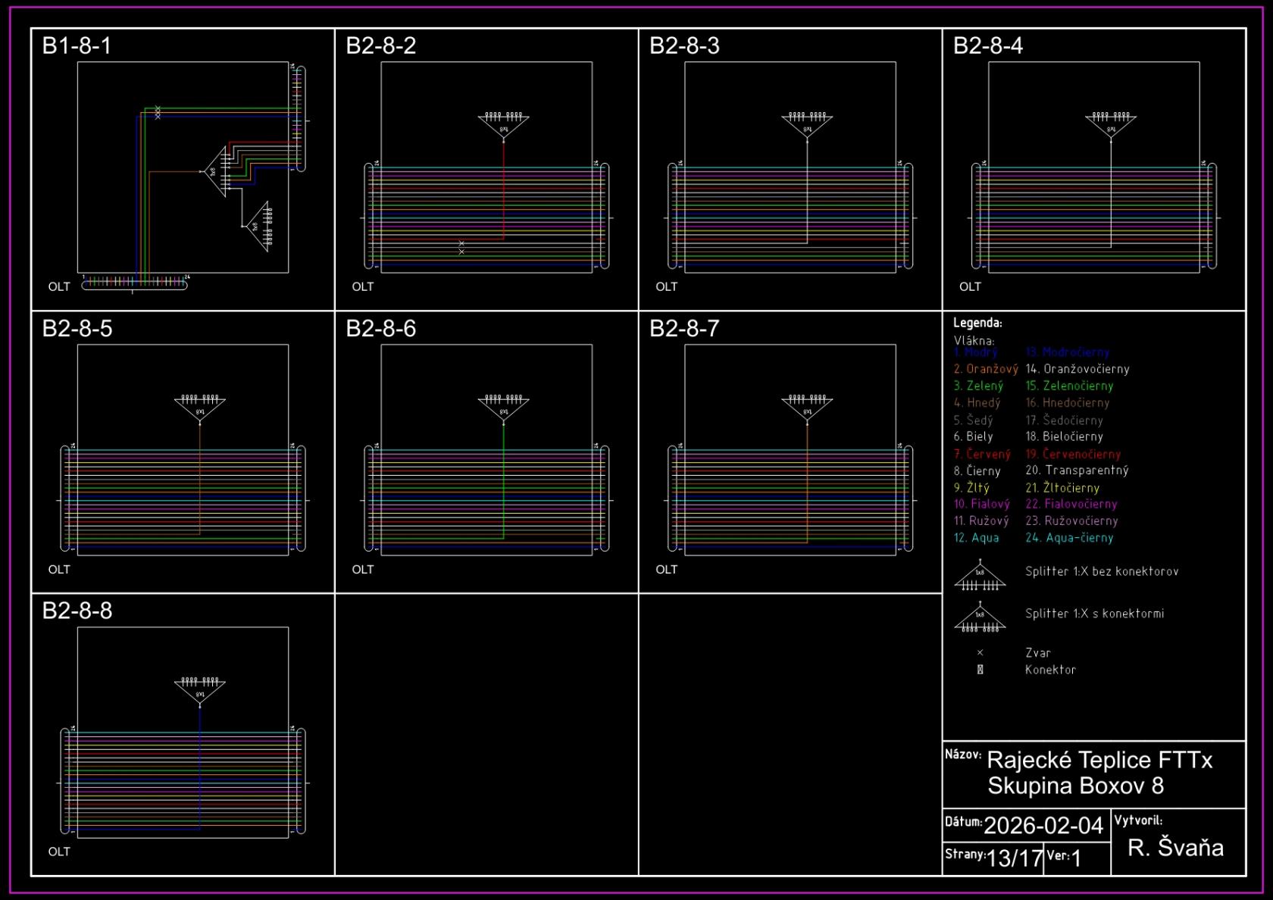The image size is (1273, 900).
Task: Select the Zvar cross symbol in legend
Action: pyautogui.click(x=980, y=652)
